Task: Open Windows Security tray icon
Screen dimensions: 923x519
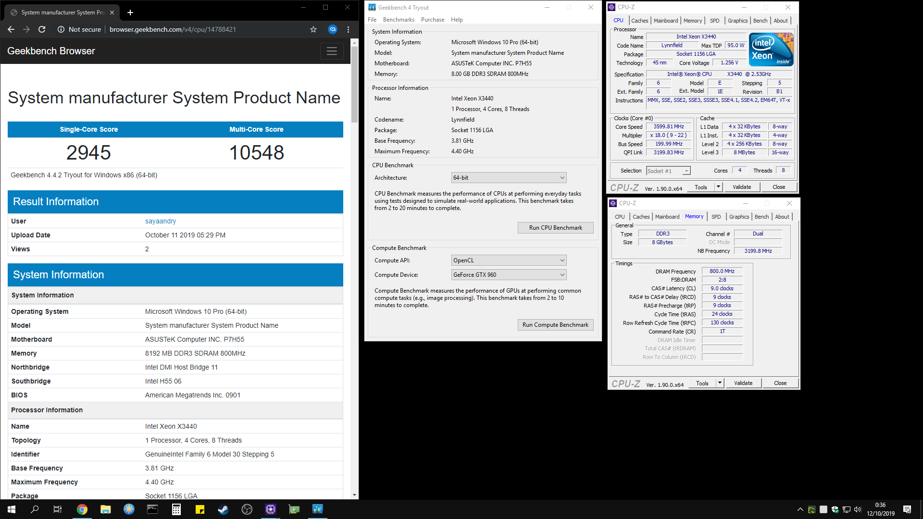Action: tap(835, 509)
